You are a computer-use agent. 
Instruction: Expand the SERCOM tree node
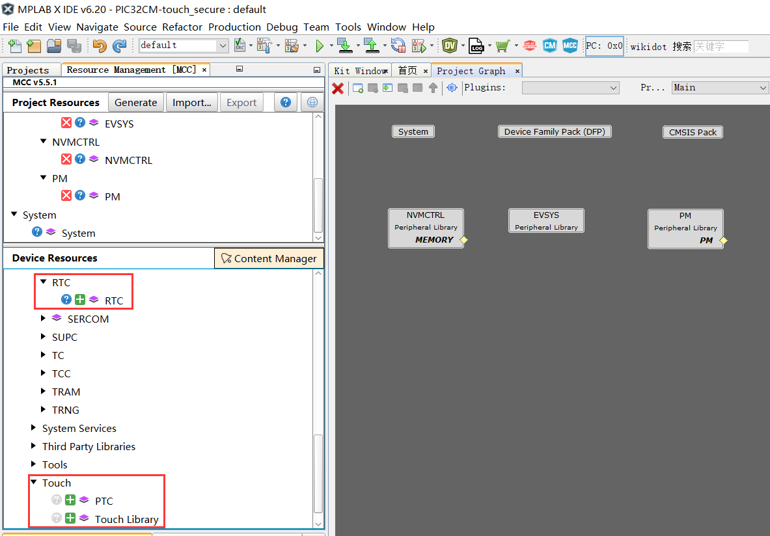[x=43, y=318]
